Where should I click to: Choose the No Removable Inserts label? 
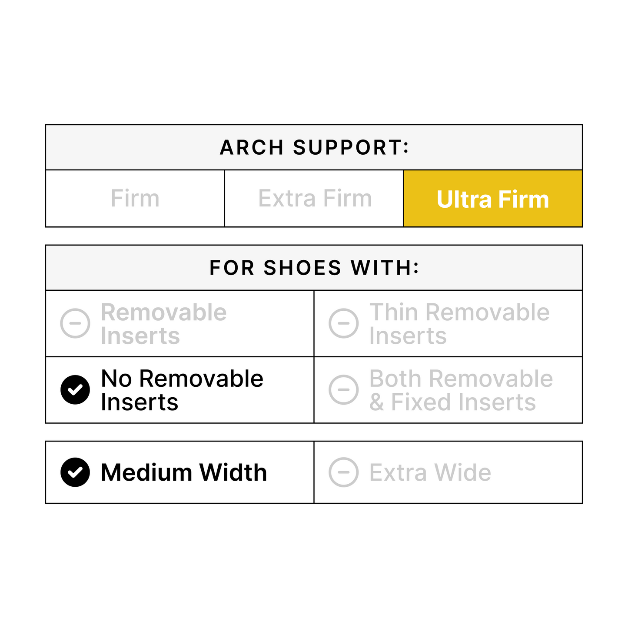[182, 390]
